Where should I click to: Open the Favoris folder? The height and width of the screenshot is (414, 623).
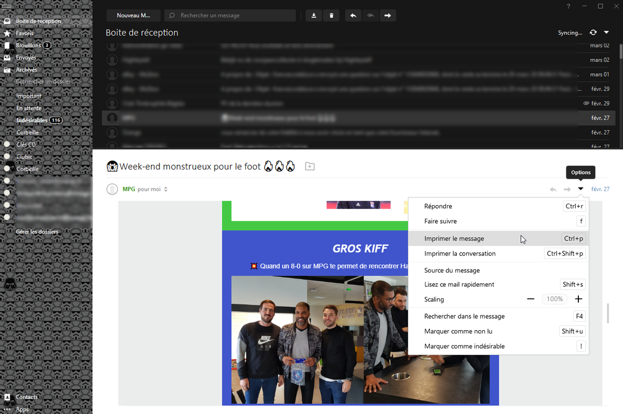(x=25, y=33)
